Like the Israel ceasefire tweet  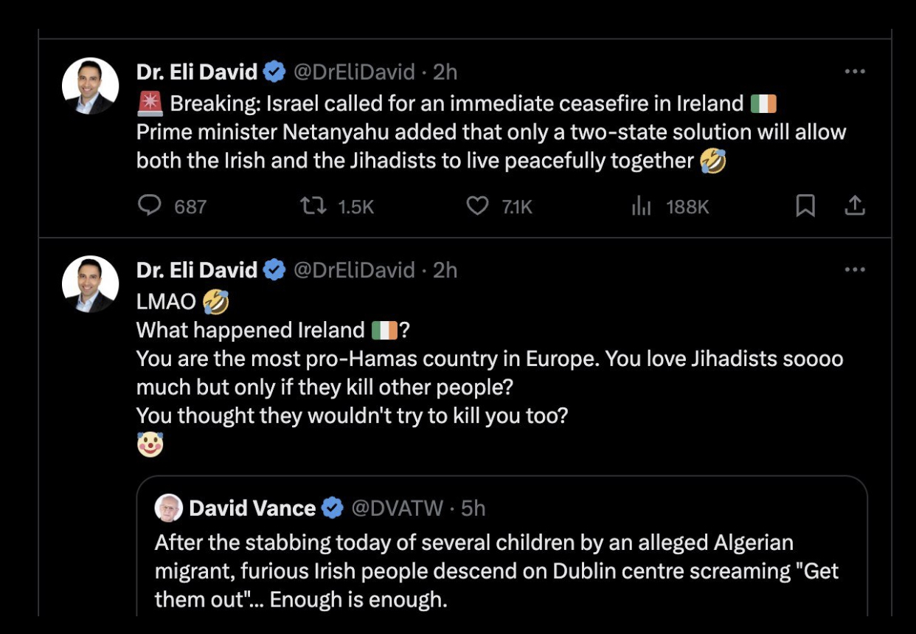click(478, 206)
